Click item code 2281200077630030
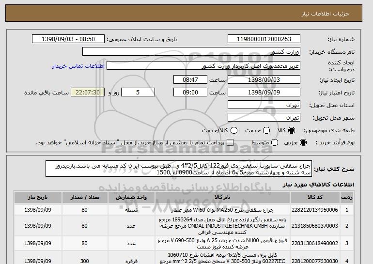The height and width of the screenshot is (264, 373). tap(315, 261)
